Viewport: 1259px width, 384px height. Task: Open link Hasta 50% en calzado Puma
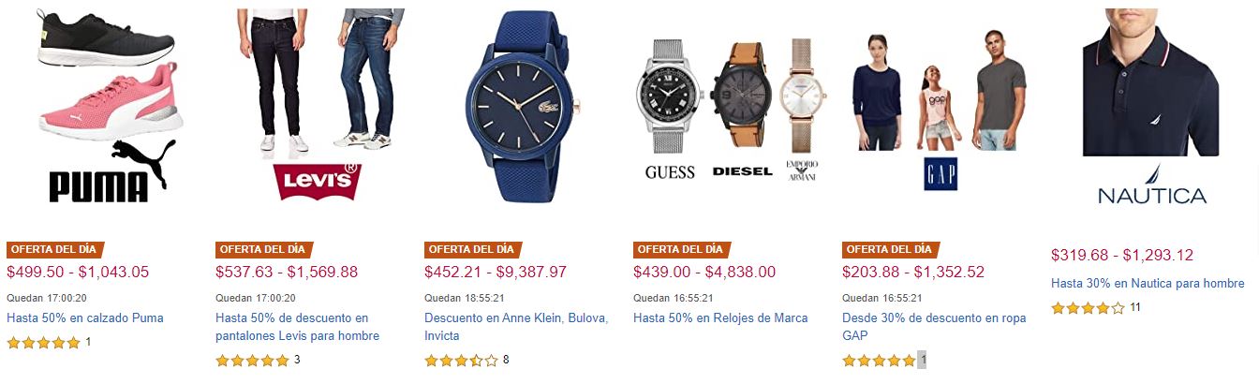click(85, 318)
